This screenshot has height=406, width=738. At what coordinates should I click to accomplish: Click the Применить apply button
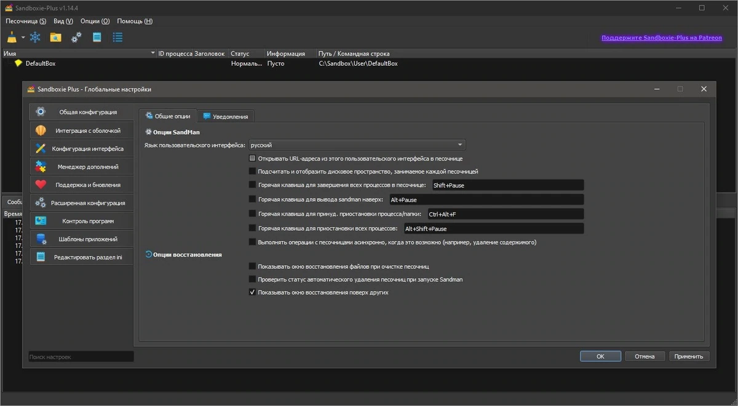pos(689,356)
